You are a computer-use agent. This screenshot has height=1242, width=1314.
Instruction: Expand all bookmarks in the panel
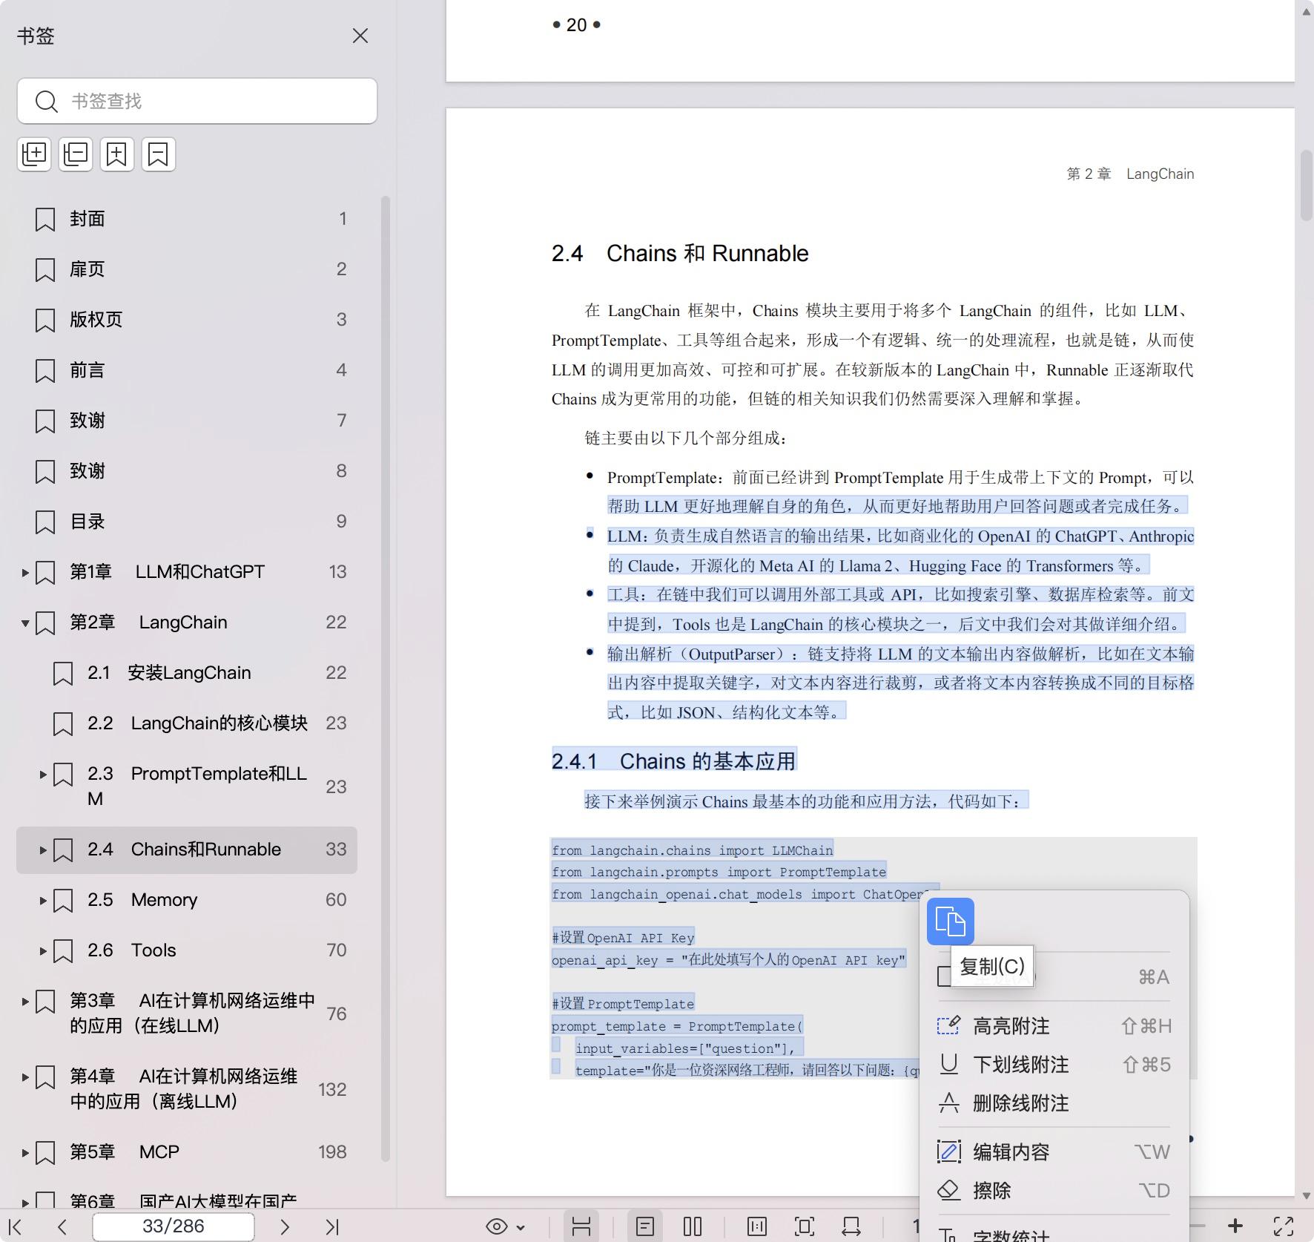(x=34, y=154)
